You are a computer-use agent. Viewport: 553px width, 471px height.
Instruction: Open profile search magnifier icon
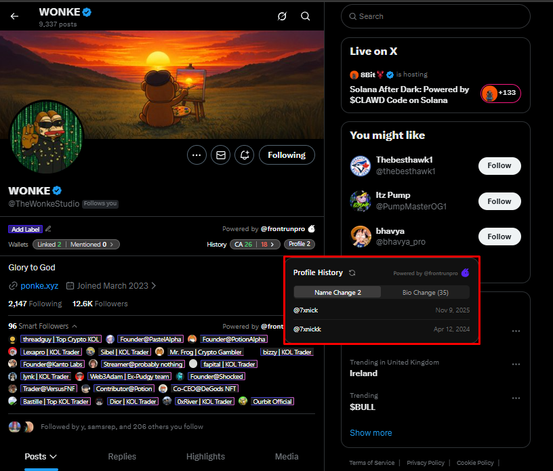click(x=306, y=16)
